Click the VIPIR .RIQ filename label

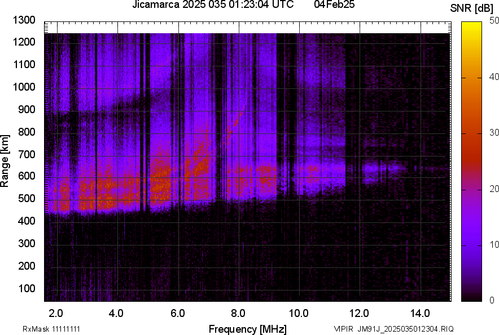(393, 329)
